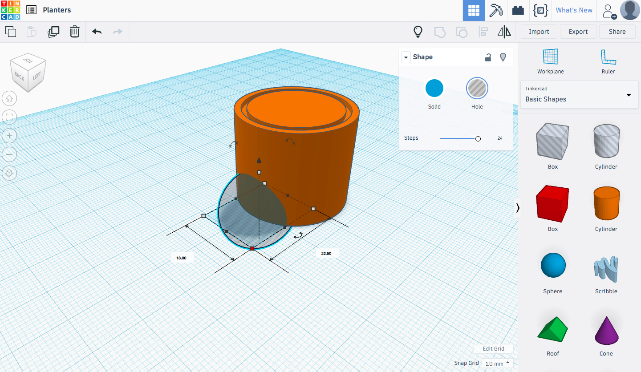Click the Paste tool icon
The width and height of the screenshot is (641, 372).
(x=31, y=32)
